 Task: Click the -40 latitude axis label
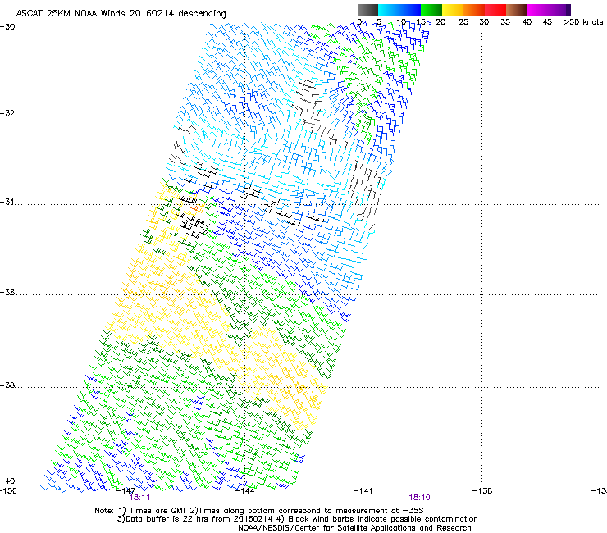(7, 481)
